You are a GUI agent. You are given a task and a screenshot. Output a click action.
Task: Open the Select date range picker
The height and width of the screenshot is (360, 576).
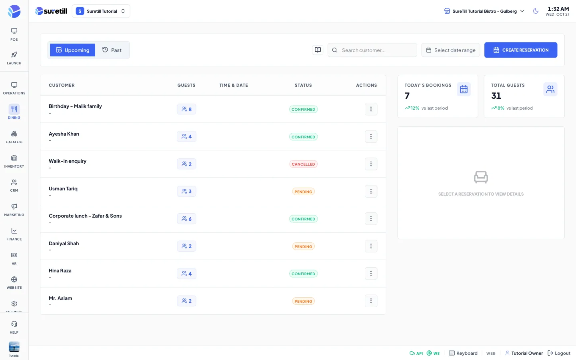451,50
